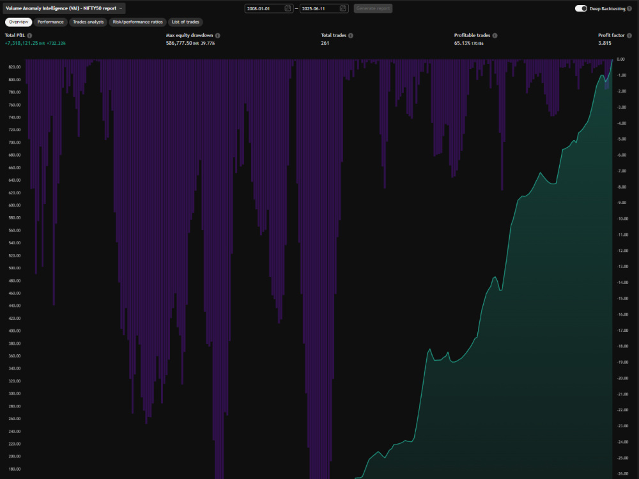
Task: Open the Volume Anomaly Intelligence report dropdown
Action: click(64, 8)
